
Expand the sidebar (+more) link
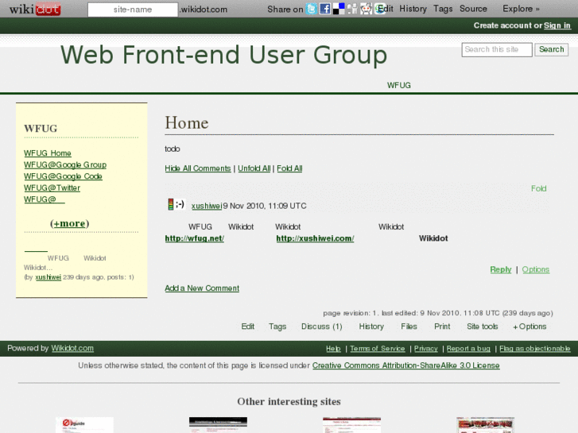pos(70,223)
